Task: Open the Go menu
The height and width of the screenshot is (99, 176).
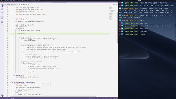Action: click(x=23, y=1)
